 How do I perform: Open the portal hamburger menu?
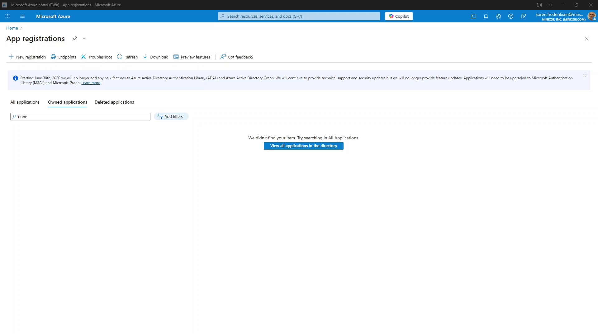click(22, 16)
